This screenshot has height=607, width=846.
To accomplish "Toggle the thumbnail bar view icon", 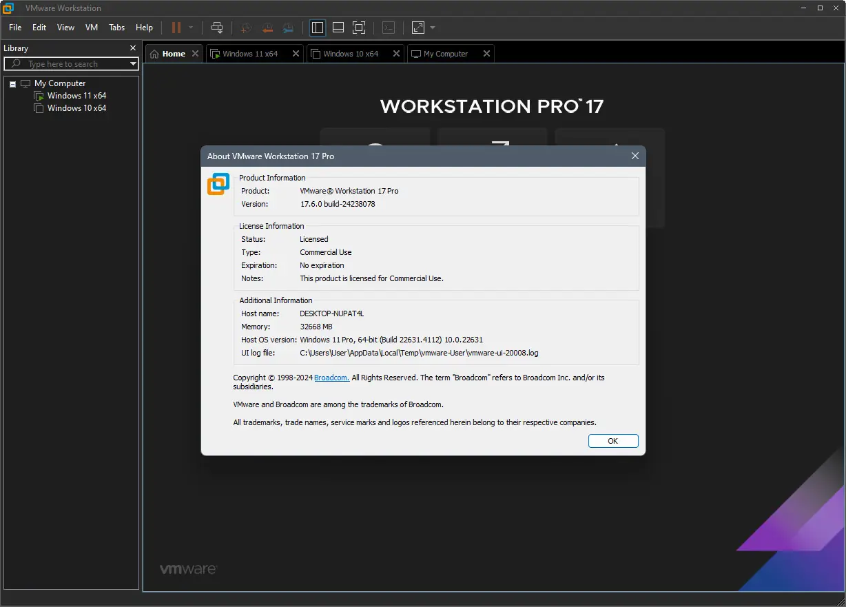I will point(338,28).
